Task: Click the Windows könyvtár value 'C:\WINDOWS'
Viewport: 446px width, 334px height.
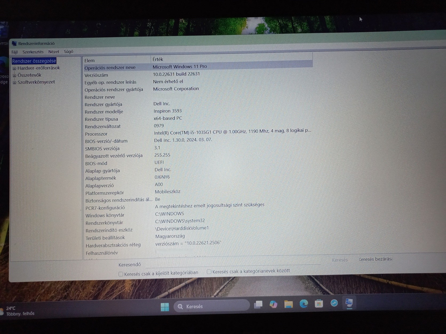Action: click(170, 214)
